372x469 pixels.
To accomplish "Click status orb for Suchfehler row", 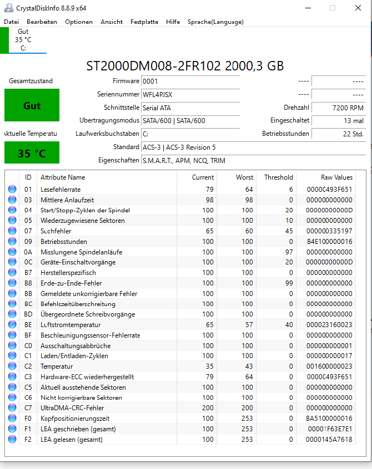I will (12, 231).
